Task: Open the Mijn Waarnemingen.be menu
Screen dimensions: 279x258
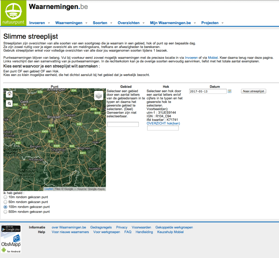Action: pyautogui.click(x=170, y=23)
